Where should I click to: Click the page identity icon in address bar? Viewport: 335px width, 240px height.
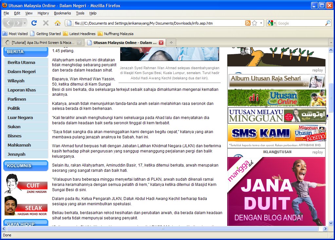coord(69,23)
